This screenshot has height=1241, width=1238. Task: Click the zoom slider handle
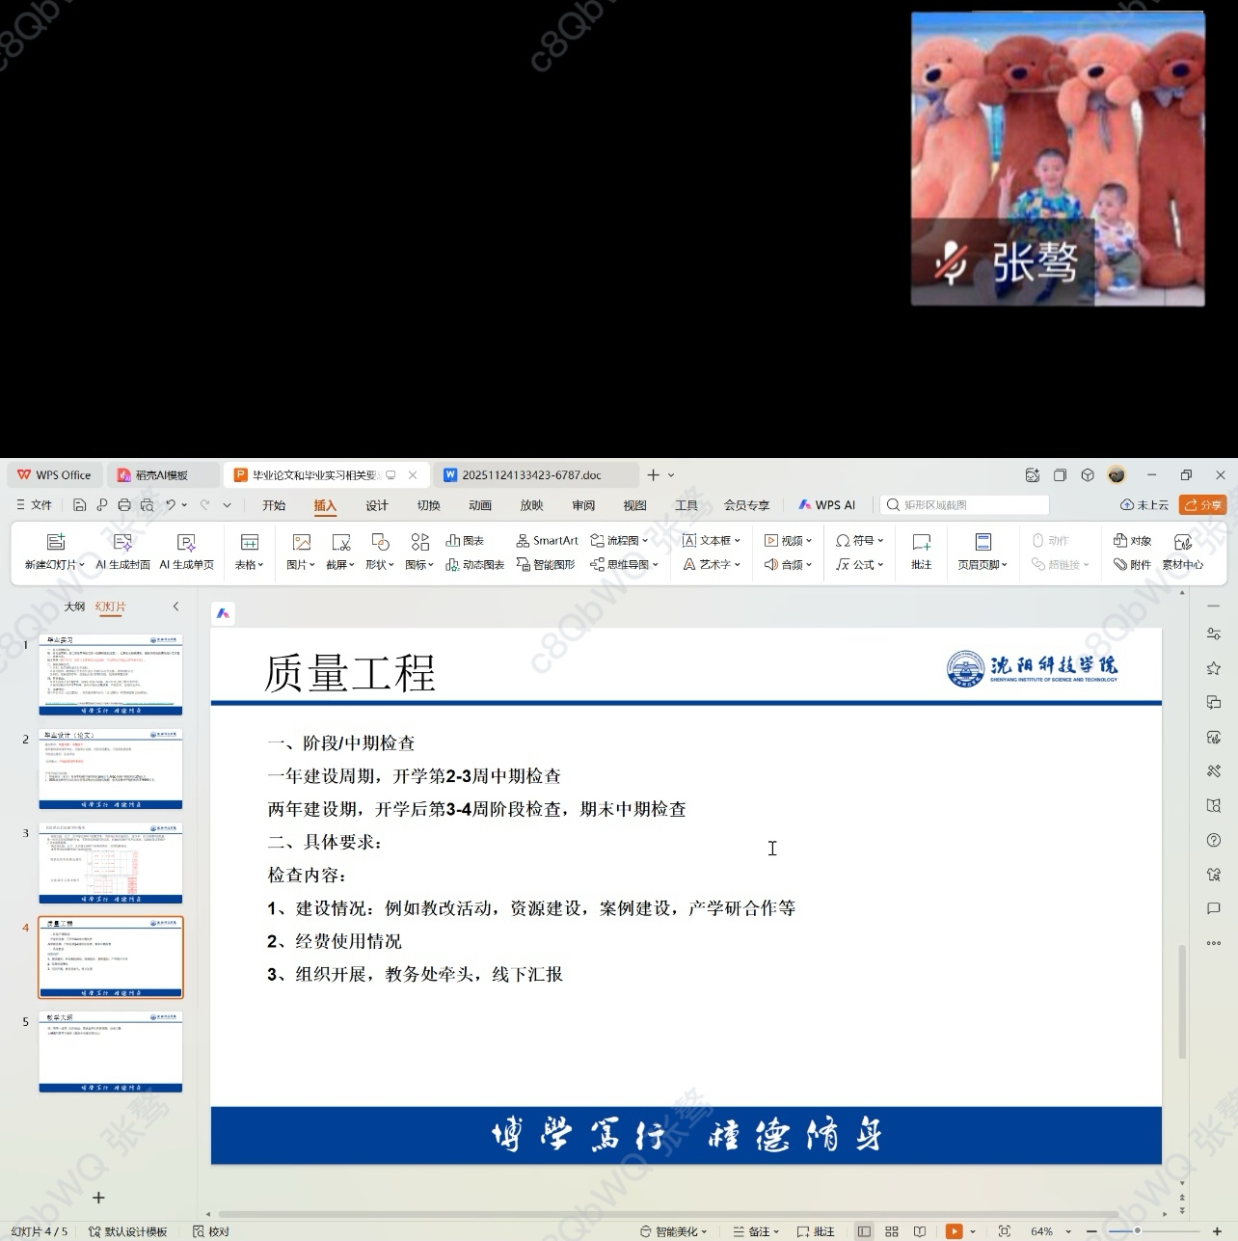[x=1137, y=1231]
